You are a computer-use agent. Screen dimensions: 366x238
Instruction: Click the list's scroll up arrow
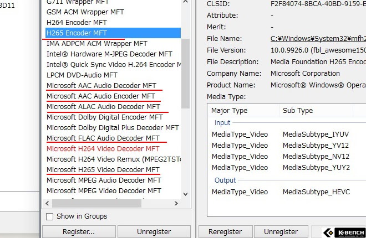point(186,2)
